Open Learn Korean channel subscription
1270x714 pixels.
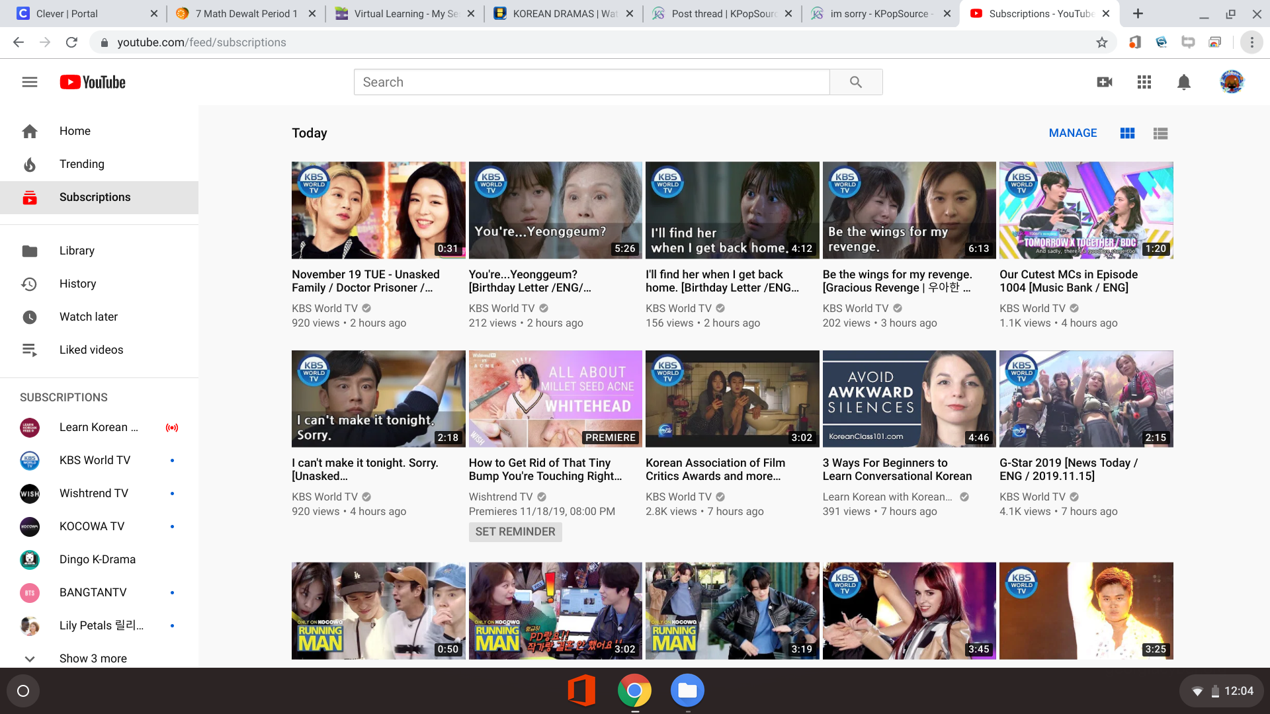pos(99,427)
